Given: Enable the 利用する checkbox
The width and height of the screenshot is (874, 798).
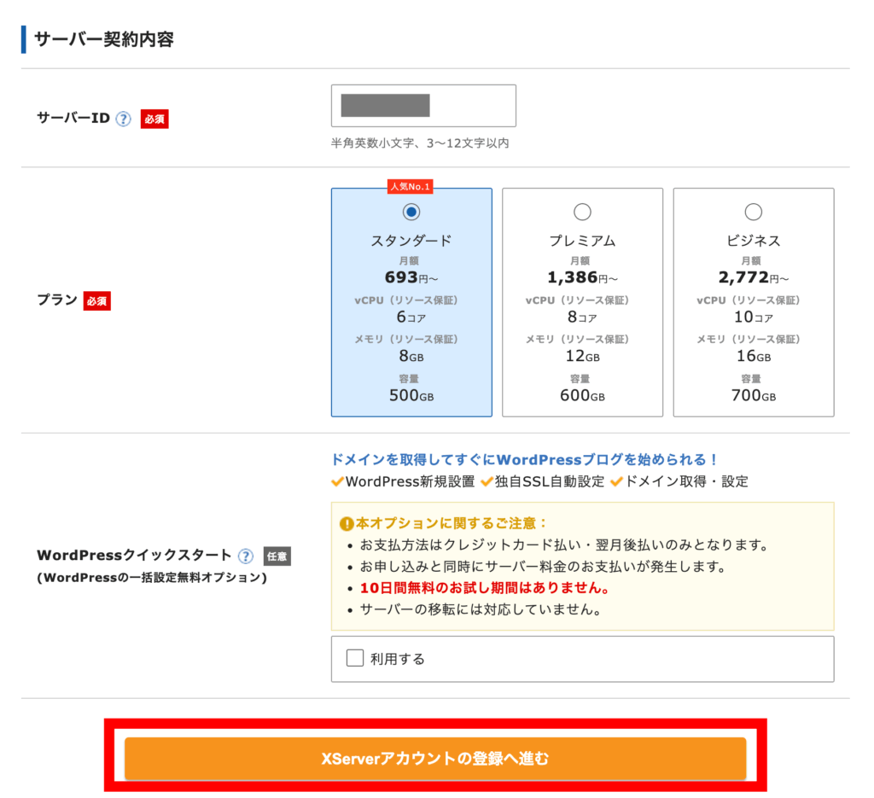Looking at the screenshot, I should click(x=355, y=658).
